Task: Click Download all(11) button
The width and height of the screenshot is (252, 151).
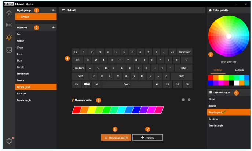Action: (x=116, y=138)
